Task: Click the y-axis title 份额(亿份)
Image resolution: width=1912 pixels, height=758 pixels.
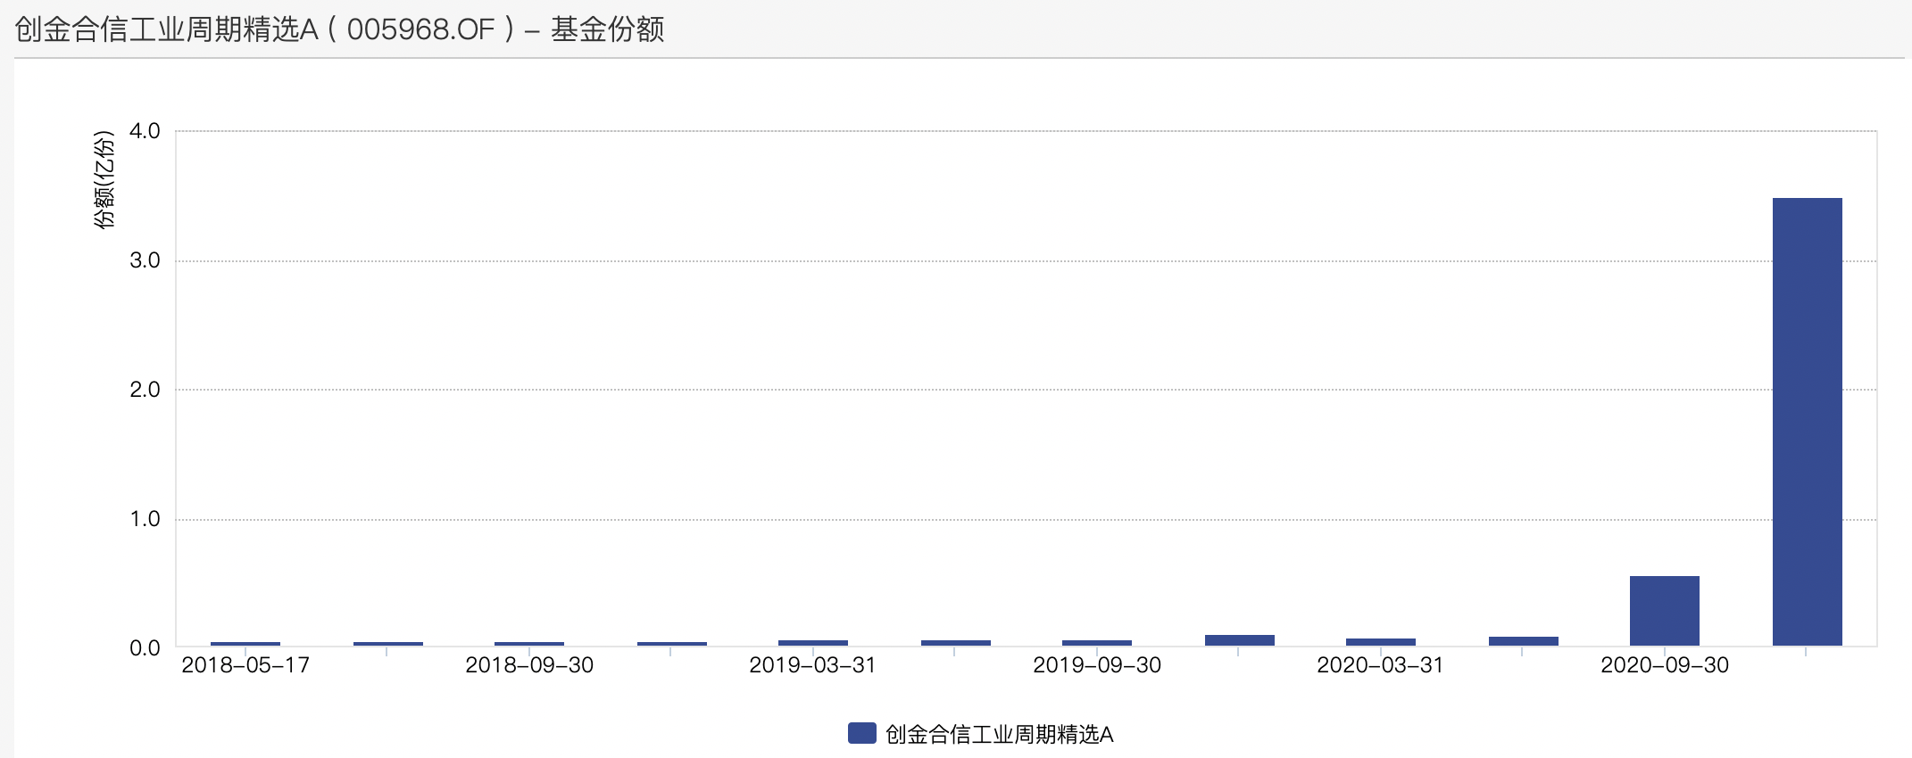Action: (105, 180)
